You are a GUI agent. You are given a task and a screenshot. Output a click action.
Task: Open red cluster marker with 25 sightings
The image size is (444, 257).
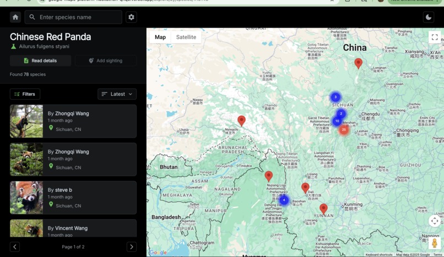[x=344, y=130]
